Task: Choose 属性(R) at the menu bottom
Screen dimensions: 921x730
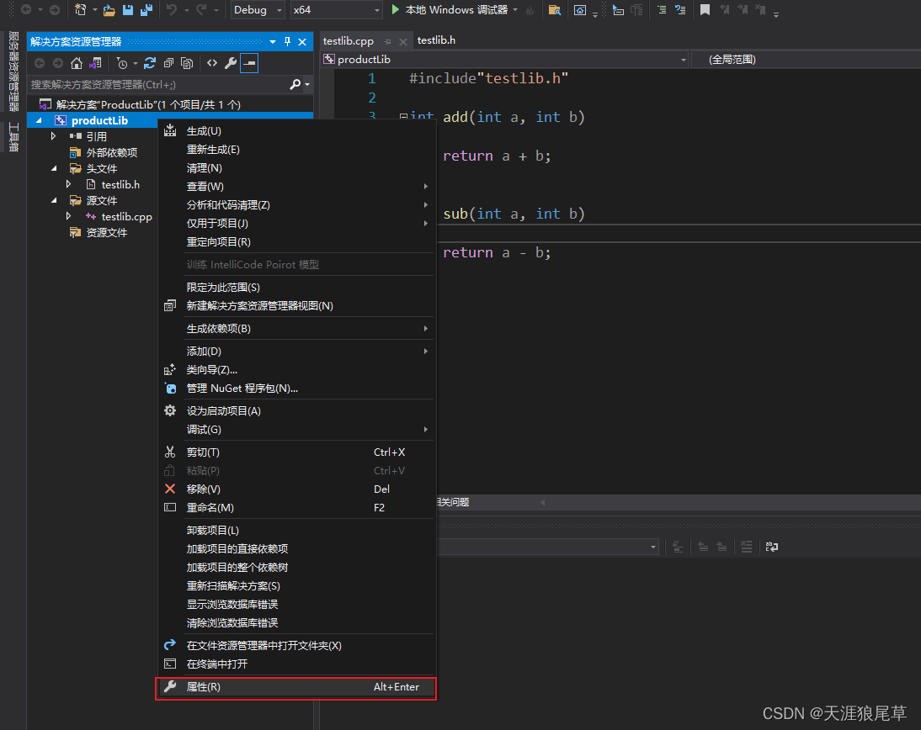Action: [296, 687]
